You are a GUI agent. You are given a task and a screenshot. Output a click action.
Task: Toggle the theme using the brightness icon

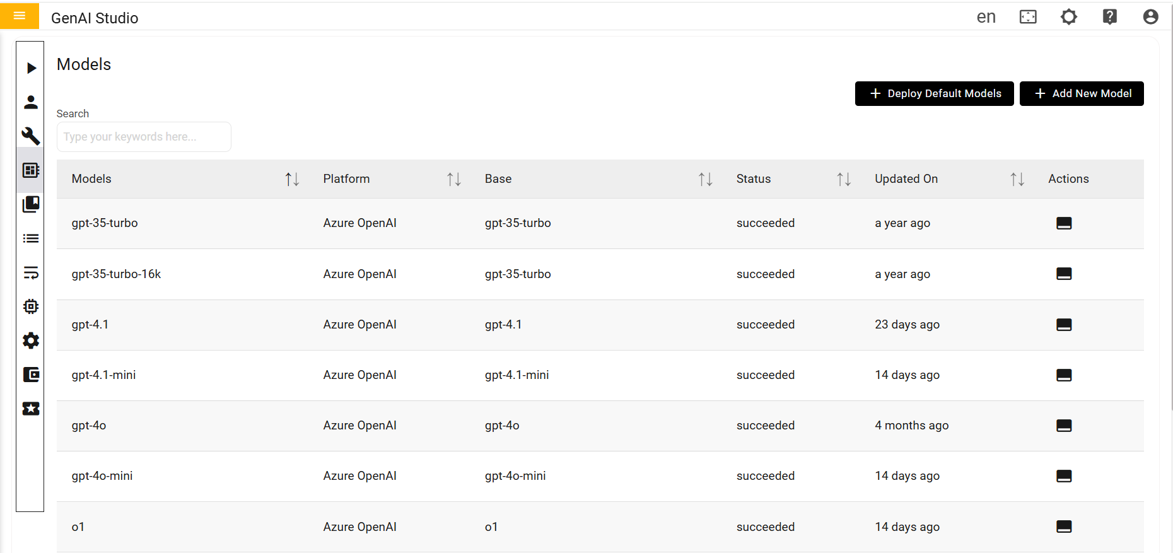(x=1069, y=17)
